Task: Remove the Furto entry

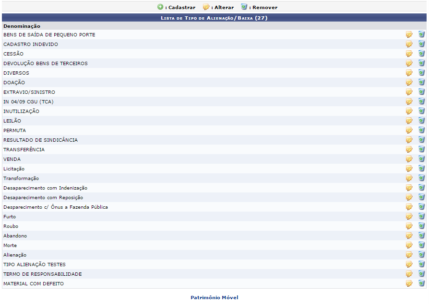Action: tap(421, 216)
